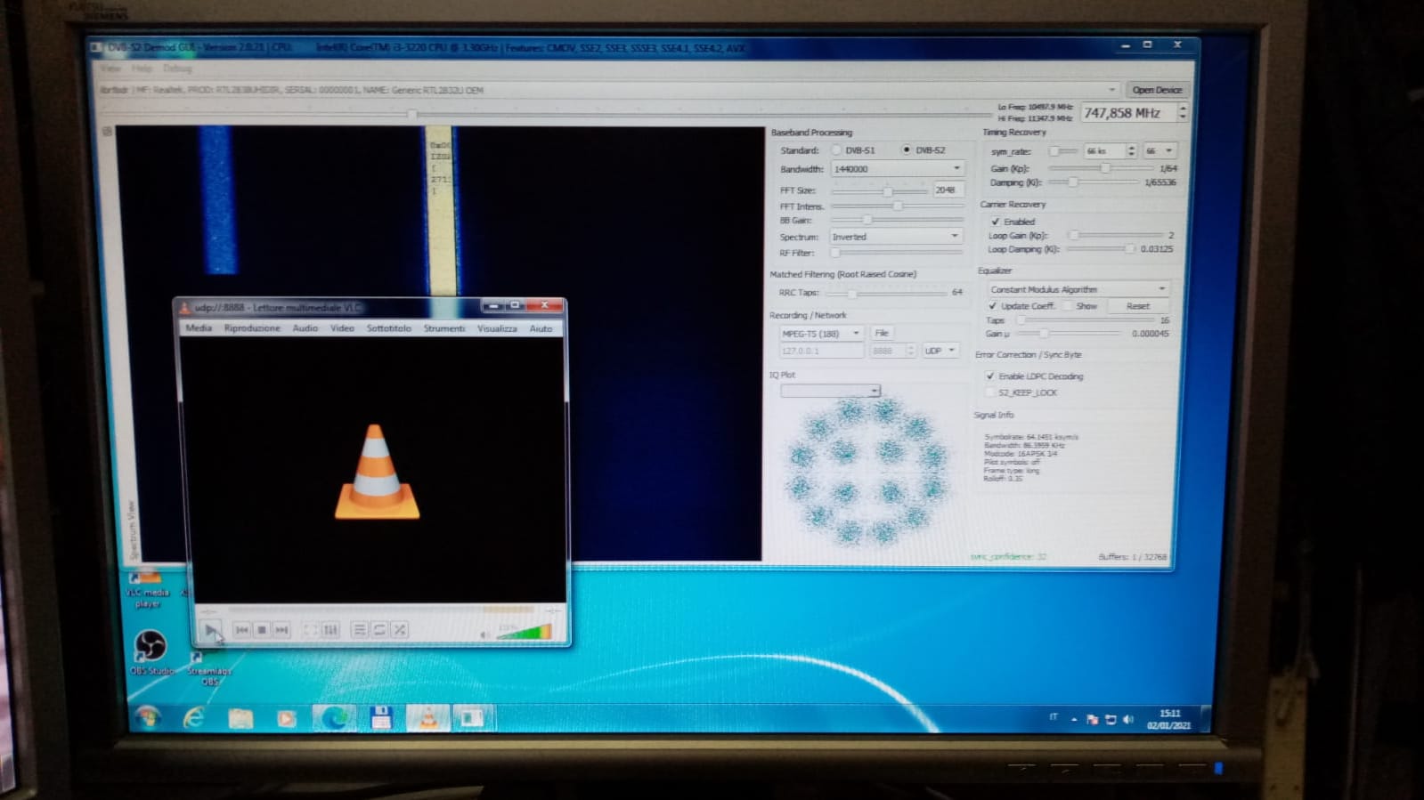Start playback in the VLC player
1424x800 pixels.
[210, 630]
